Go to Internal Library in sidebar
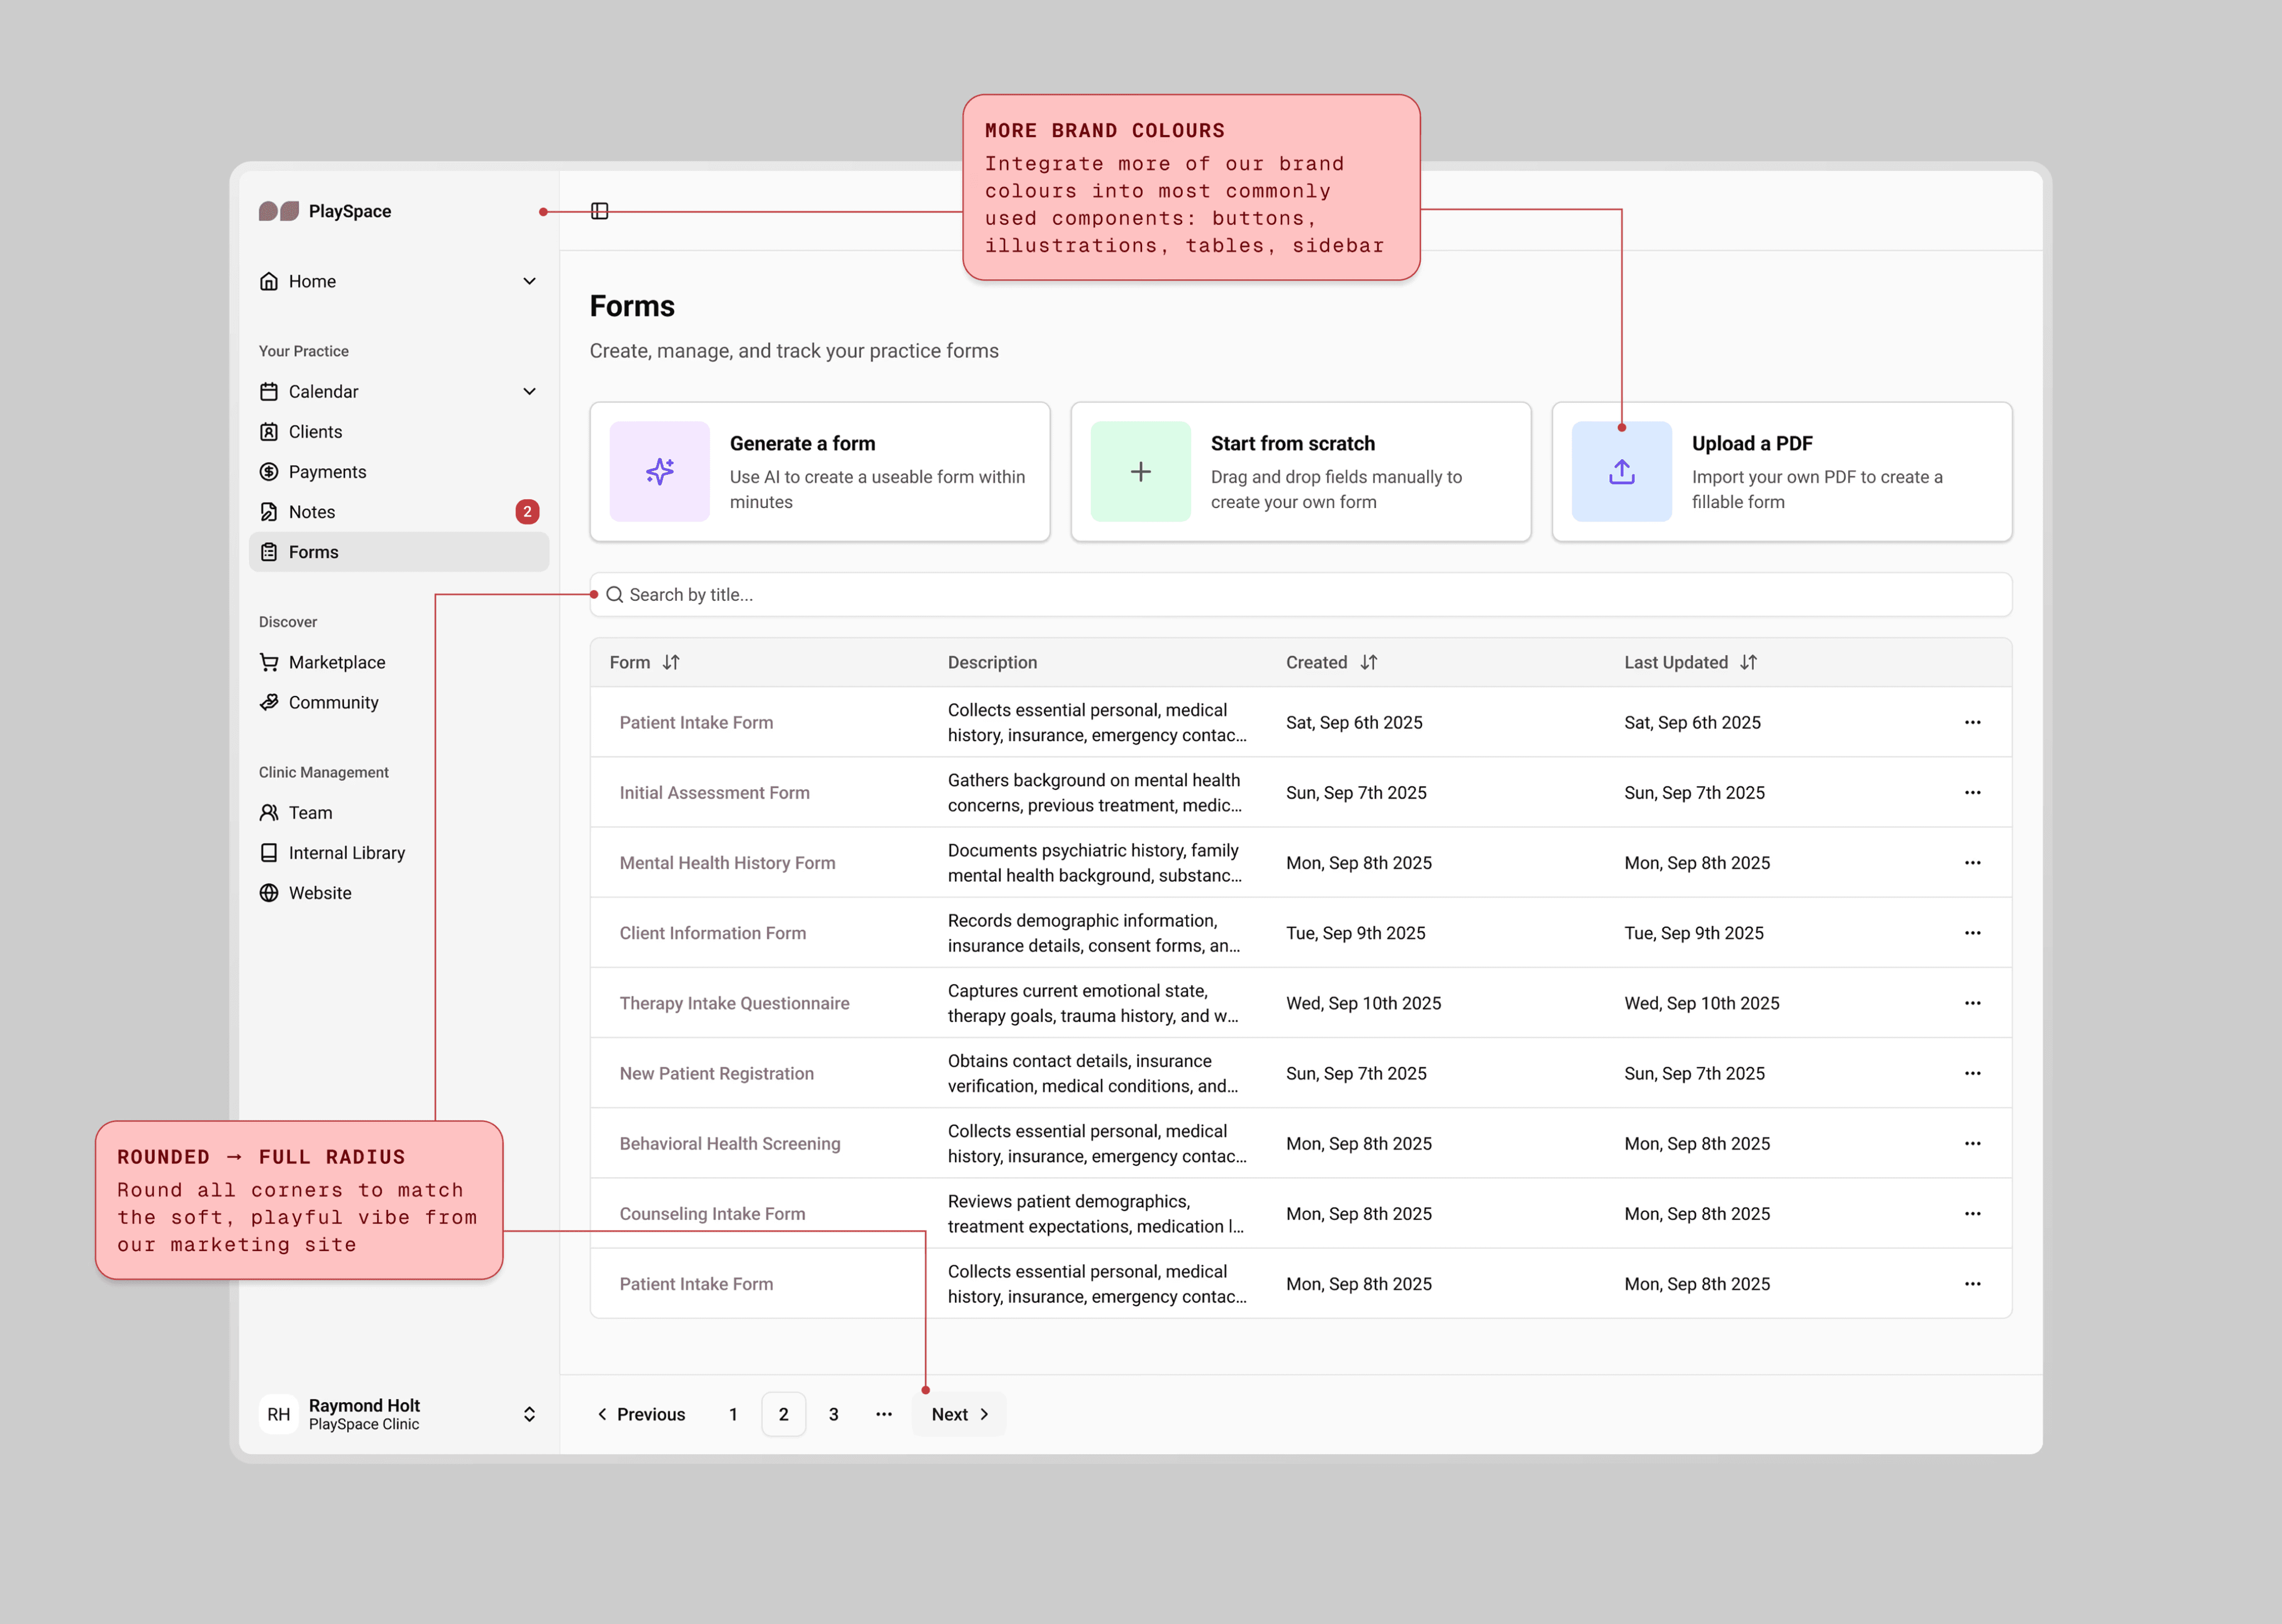This screenshot has width=2282, height=1624. coord(346,852)
